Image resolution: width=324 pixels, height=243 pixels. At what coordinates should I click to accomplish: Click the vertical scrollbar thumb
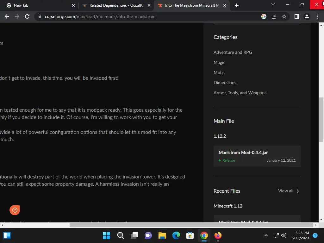pyautogui.click(x=321, y=119)
